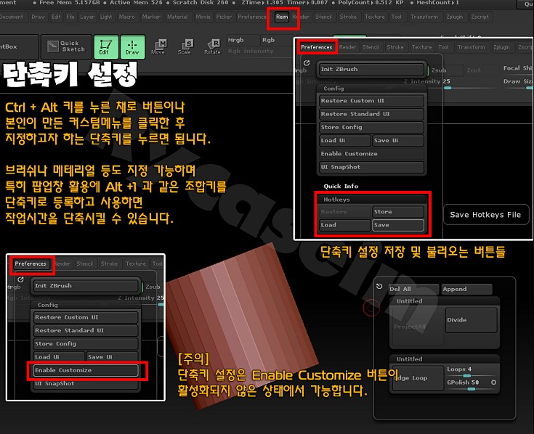
Task: Activate the Draw mode icon
Action: (x=132, y=46)
